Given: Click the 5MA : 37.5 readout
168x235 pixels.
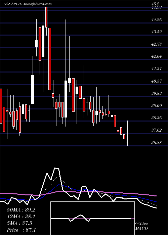Looking at the screenshot, I should (19, 223).
